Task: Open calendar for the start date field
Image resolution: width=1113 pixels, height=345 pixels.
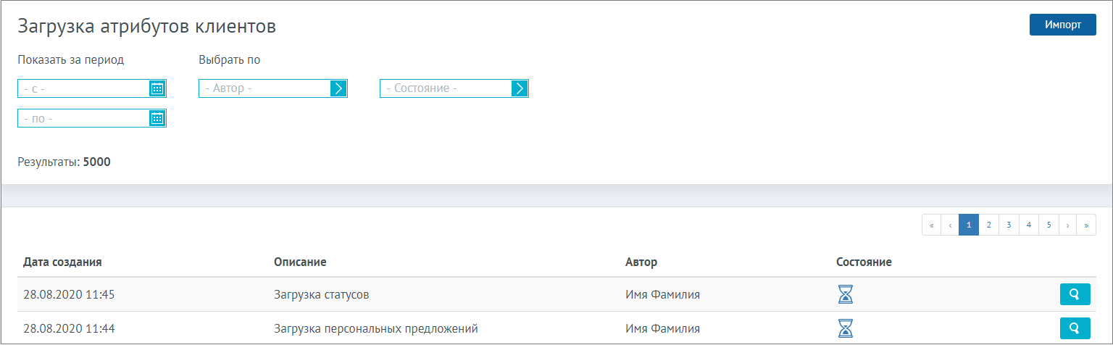Action: [x=157, y=88]
